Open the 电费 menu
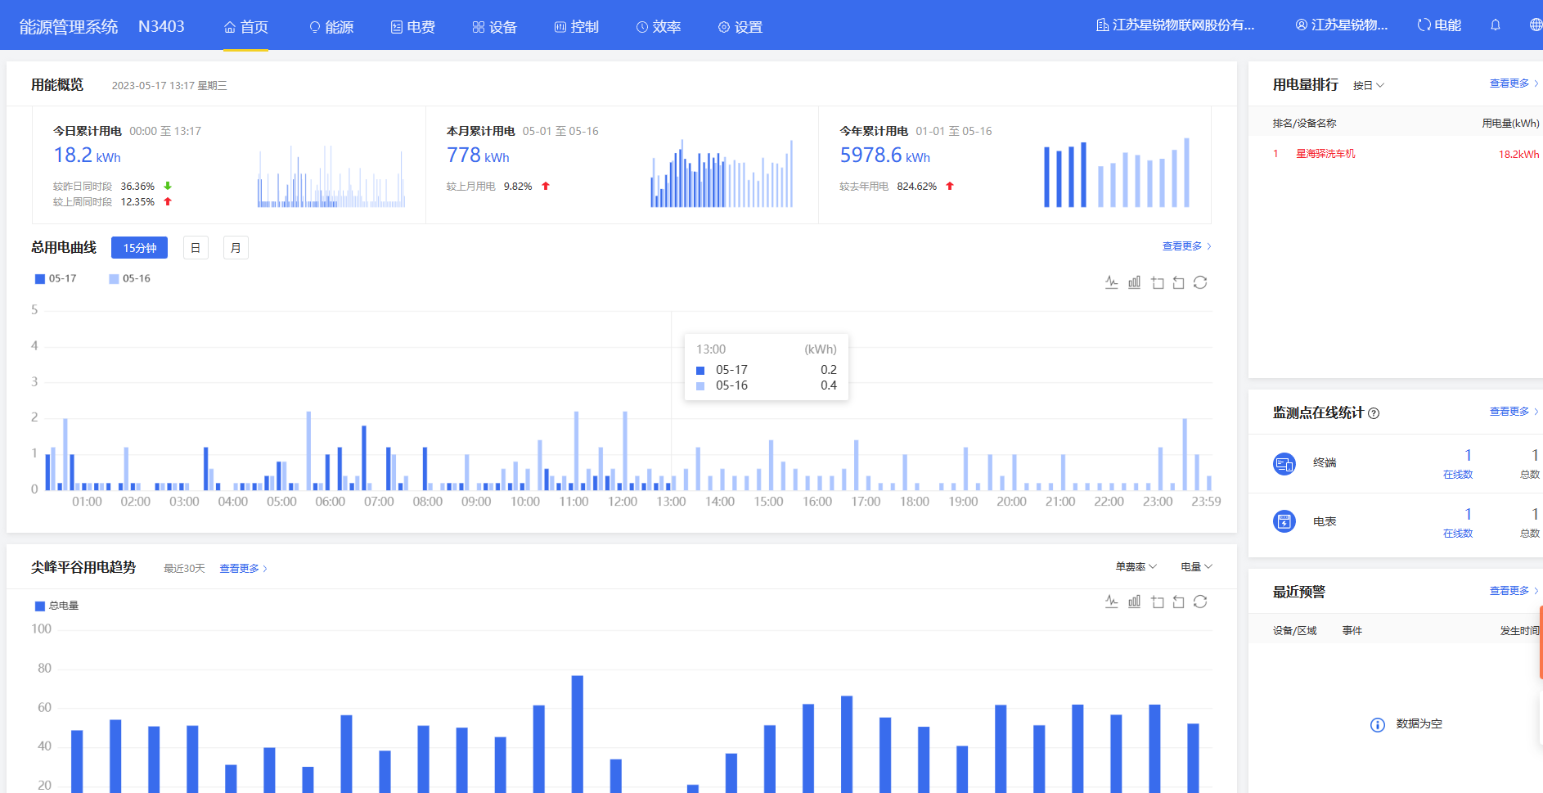The image size is (1543, 793). click(413, 27)
